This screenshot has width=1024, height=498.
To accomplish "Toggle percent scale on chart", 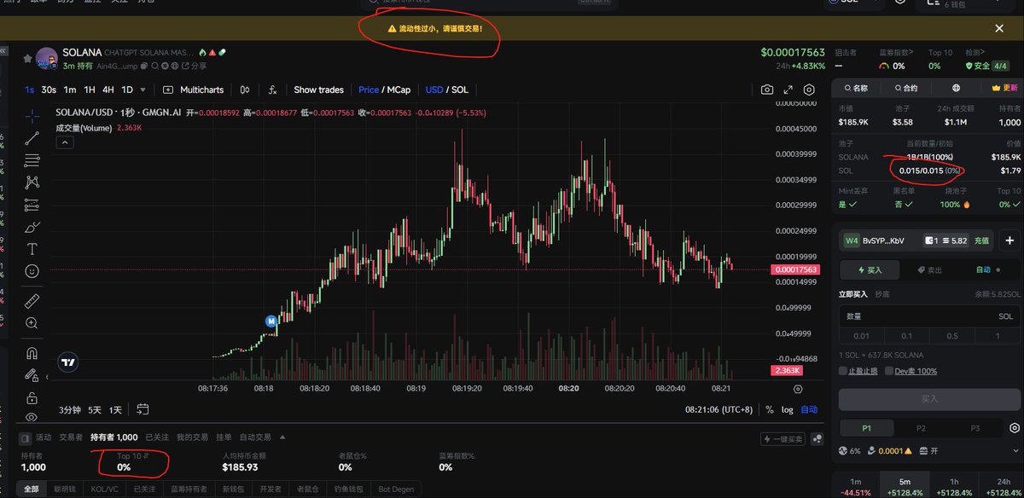I will 770,409.
